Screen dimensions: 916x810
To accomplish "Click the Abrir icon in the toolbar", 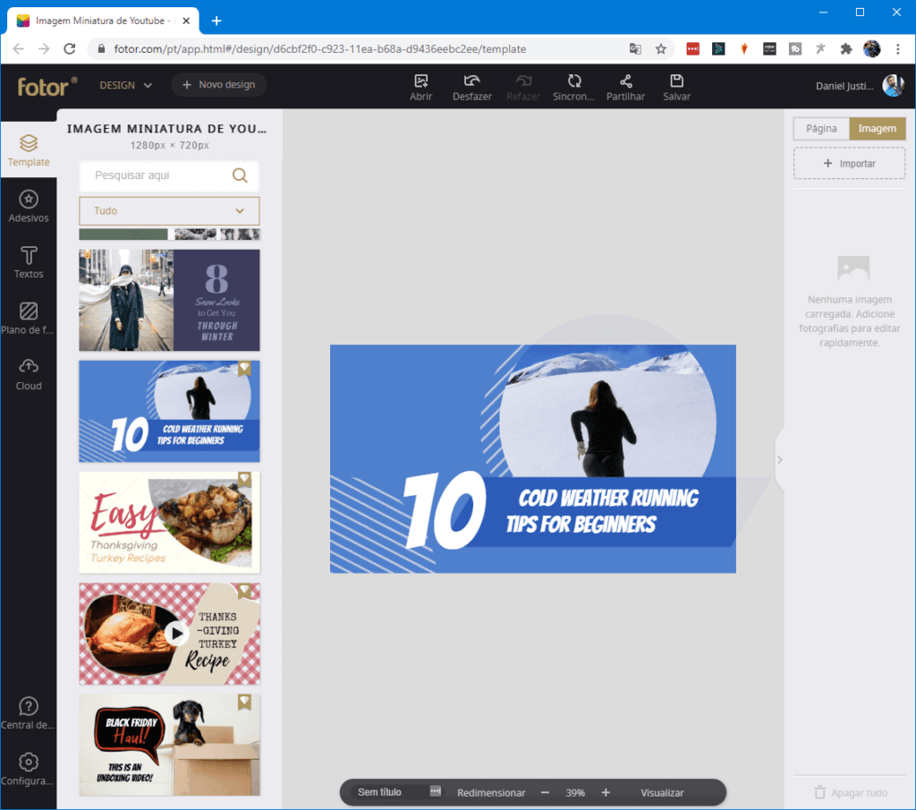I will click(x=420, y=86).
